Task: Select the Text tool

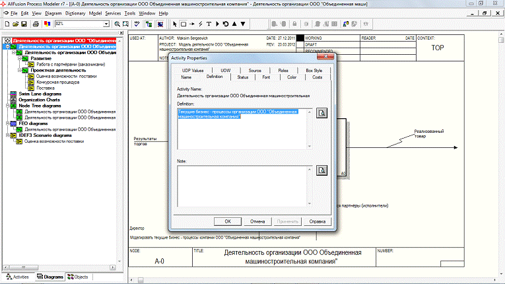Action: pos(209,24)
